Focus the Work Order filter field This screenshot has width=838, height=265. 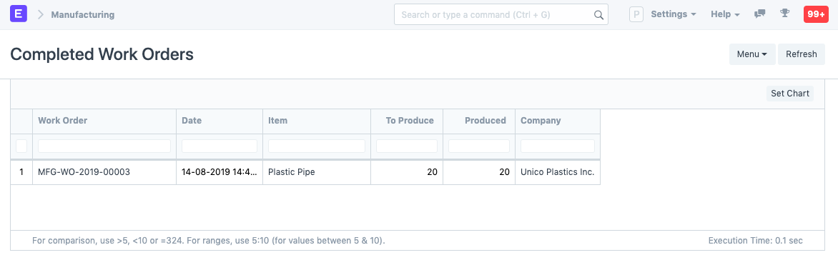pyautogui.click(x=104, y=146)
